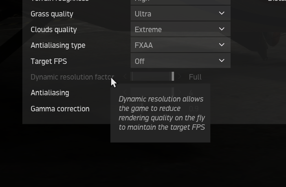Click left arrow of Dynamic resolution slider
Viewport: 286px width, 187px height.
pos(125,77)
